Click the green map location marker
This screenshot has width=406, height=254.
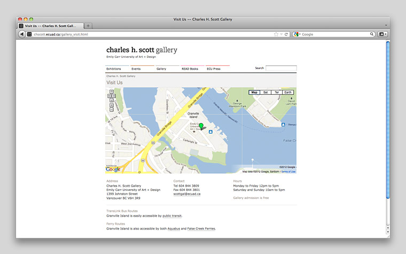(x=201, y=126)
